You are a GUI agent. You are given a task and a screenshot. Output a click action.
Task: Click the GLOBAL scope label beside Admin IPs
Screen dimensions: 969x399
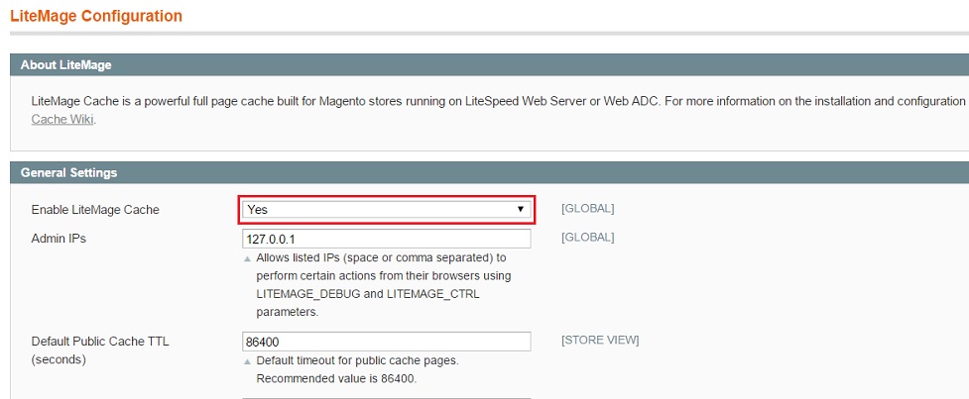587,238
